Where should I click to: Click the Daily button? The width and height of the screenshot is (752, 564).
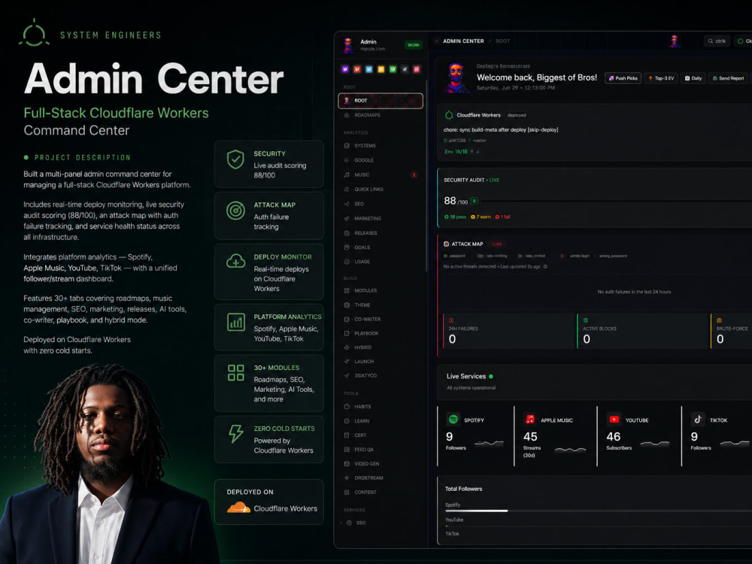693,78
